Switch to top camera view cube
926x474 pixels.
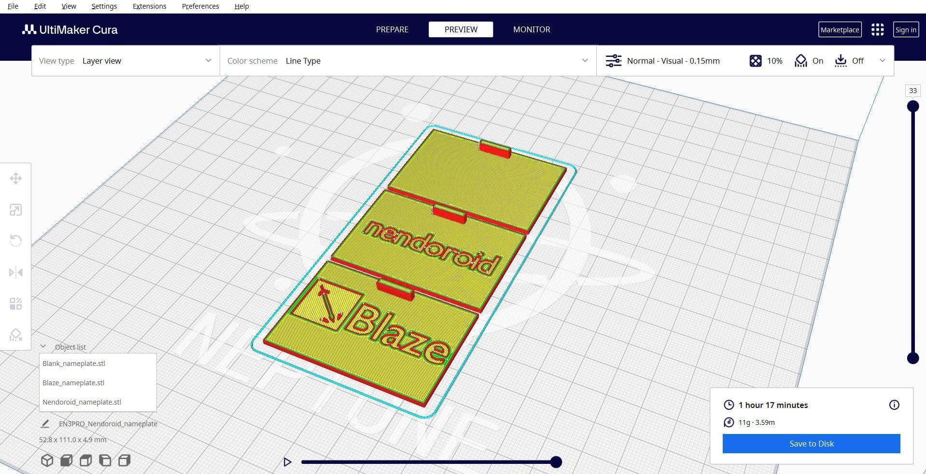(x=85, y=460)
